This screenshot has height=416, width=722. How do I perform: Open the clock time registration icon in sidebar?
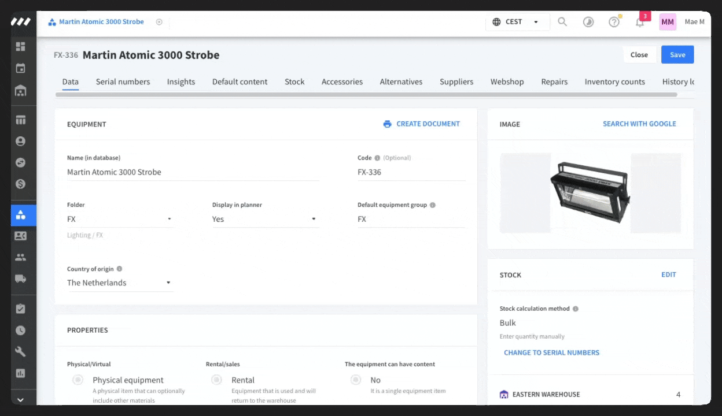(x=21, y=330)
